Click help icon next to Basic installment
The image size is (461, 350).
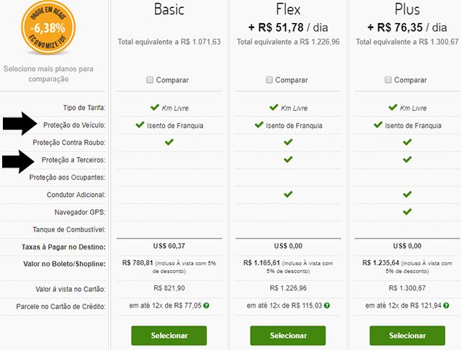pos(207,305)
